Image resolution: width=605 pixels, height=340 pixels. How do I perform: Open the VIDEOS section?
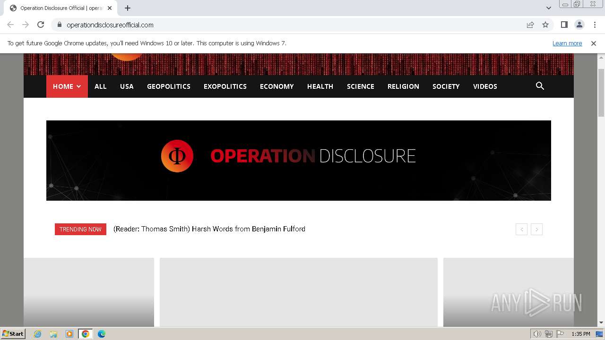point(485,86)
